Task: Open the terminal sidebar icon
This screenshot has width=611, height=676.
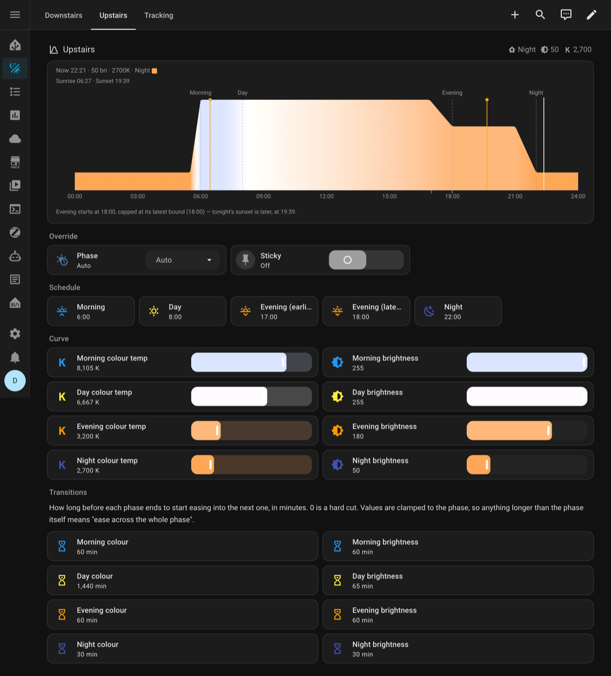Action: click(x=15, y=209)
